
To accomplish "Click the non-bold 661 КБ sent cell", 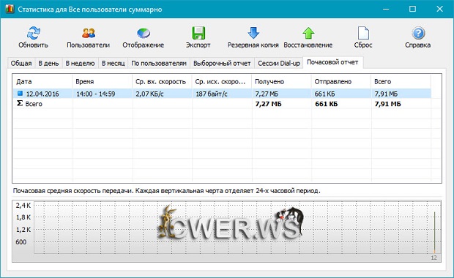I will tap(325, 94).
